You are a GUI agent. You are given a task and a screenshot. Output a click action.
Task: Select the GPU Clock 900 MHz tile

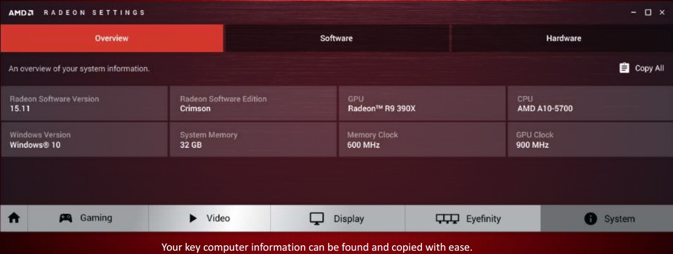(589, 139)
